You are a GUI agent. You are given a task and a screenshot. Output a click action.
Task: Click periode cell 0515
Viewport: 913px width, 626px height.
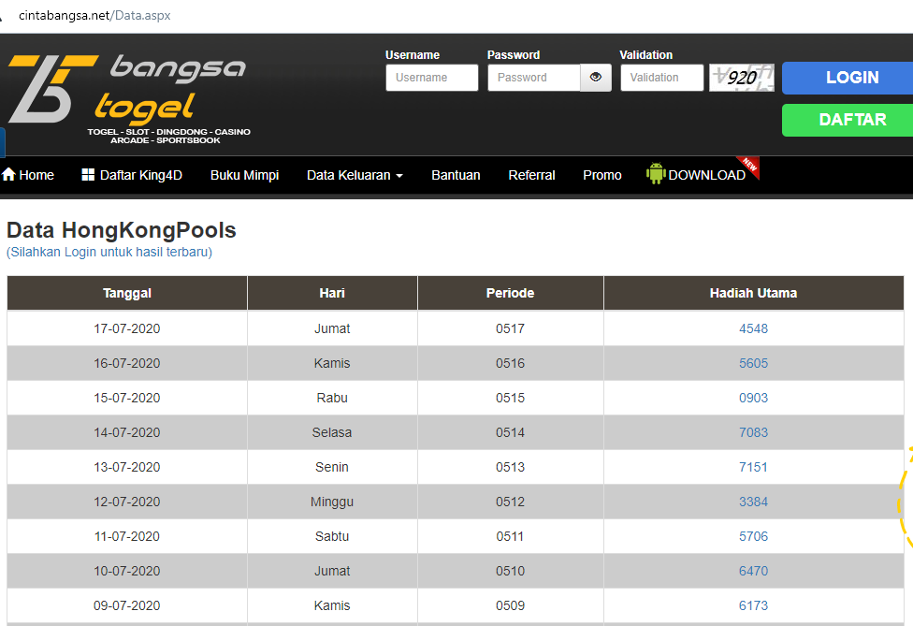coord(510,398)
